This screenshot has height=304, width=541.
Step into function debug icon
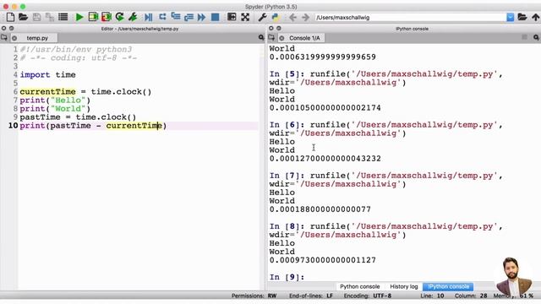[176, 17]
